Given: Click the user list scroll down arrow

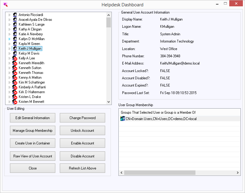Looking at the screenshot, I should [109, 102].
